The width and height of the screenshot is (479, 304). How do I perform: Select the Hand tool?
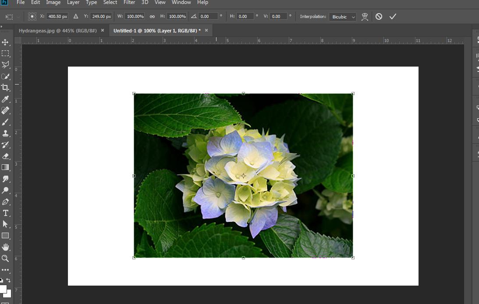pyautogui.click(x=5, y=247)
